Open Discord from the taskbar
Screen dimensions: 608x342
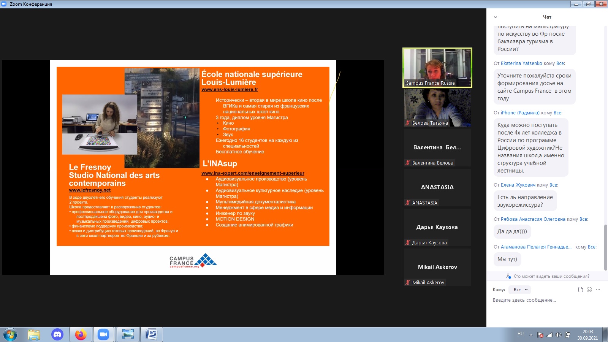pos(57,334)
